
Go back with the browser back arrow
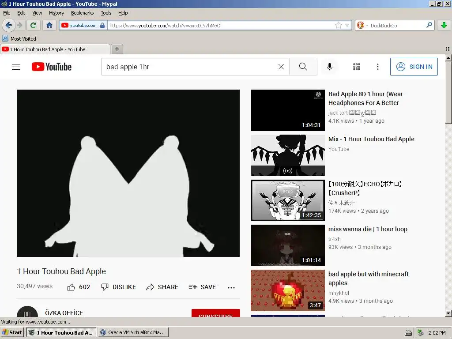pyautogui.click(x=9, y=25)
